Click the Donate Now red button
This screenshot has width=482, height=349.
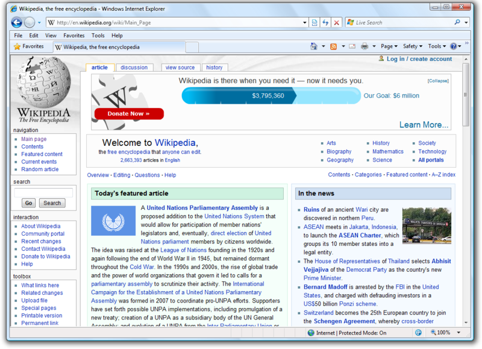point(129,114)
